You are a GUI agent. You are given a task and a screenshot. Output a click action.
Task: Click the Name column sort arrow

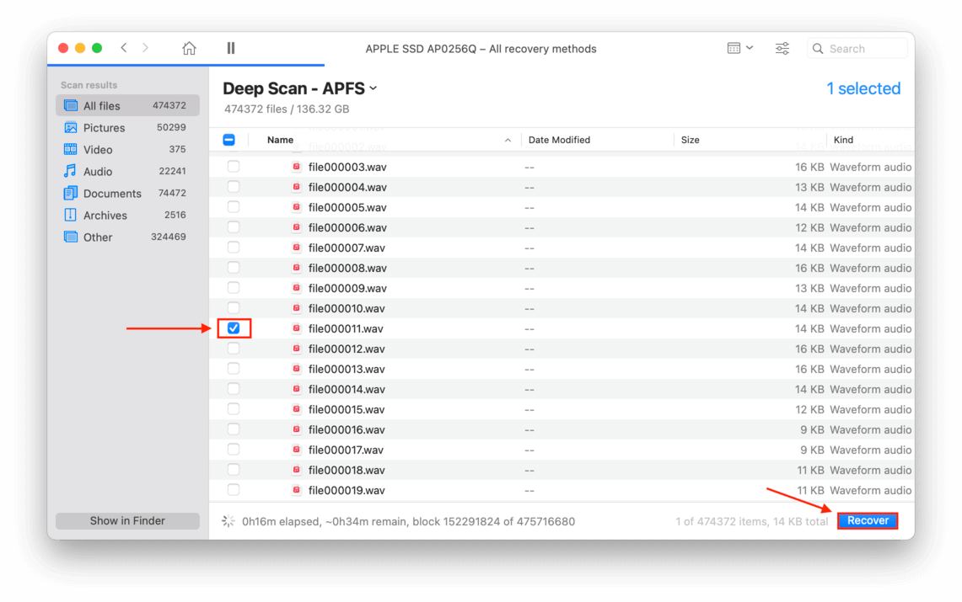(x=508, y=141)
